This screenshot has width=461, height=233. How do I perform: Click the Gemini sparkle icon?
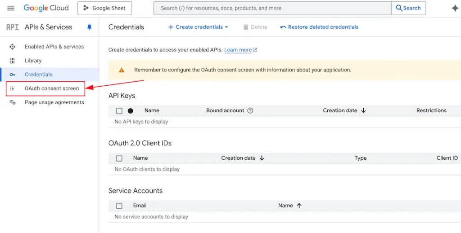click(x=455, y=8)
